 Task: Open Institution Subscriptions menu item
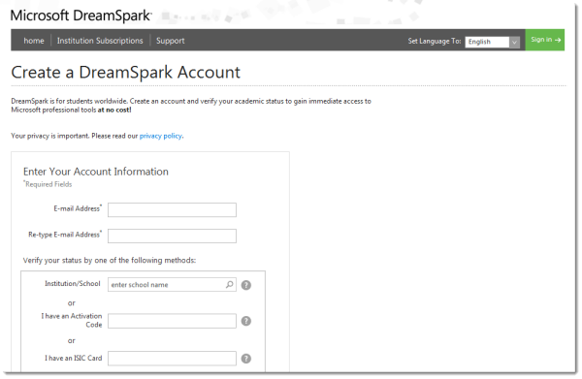(100, 41)
